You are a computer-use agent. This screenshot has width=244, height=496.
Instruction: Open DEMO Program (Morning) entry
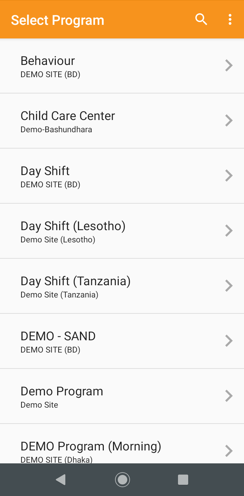point(122,444)
